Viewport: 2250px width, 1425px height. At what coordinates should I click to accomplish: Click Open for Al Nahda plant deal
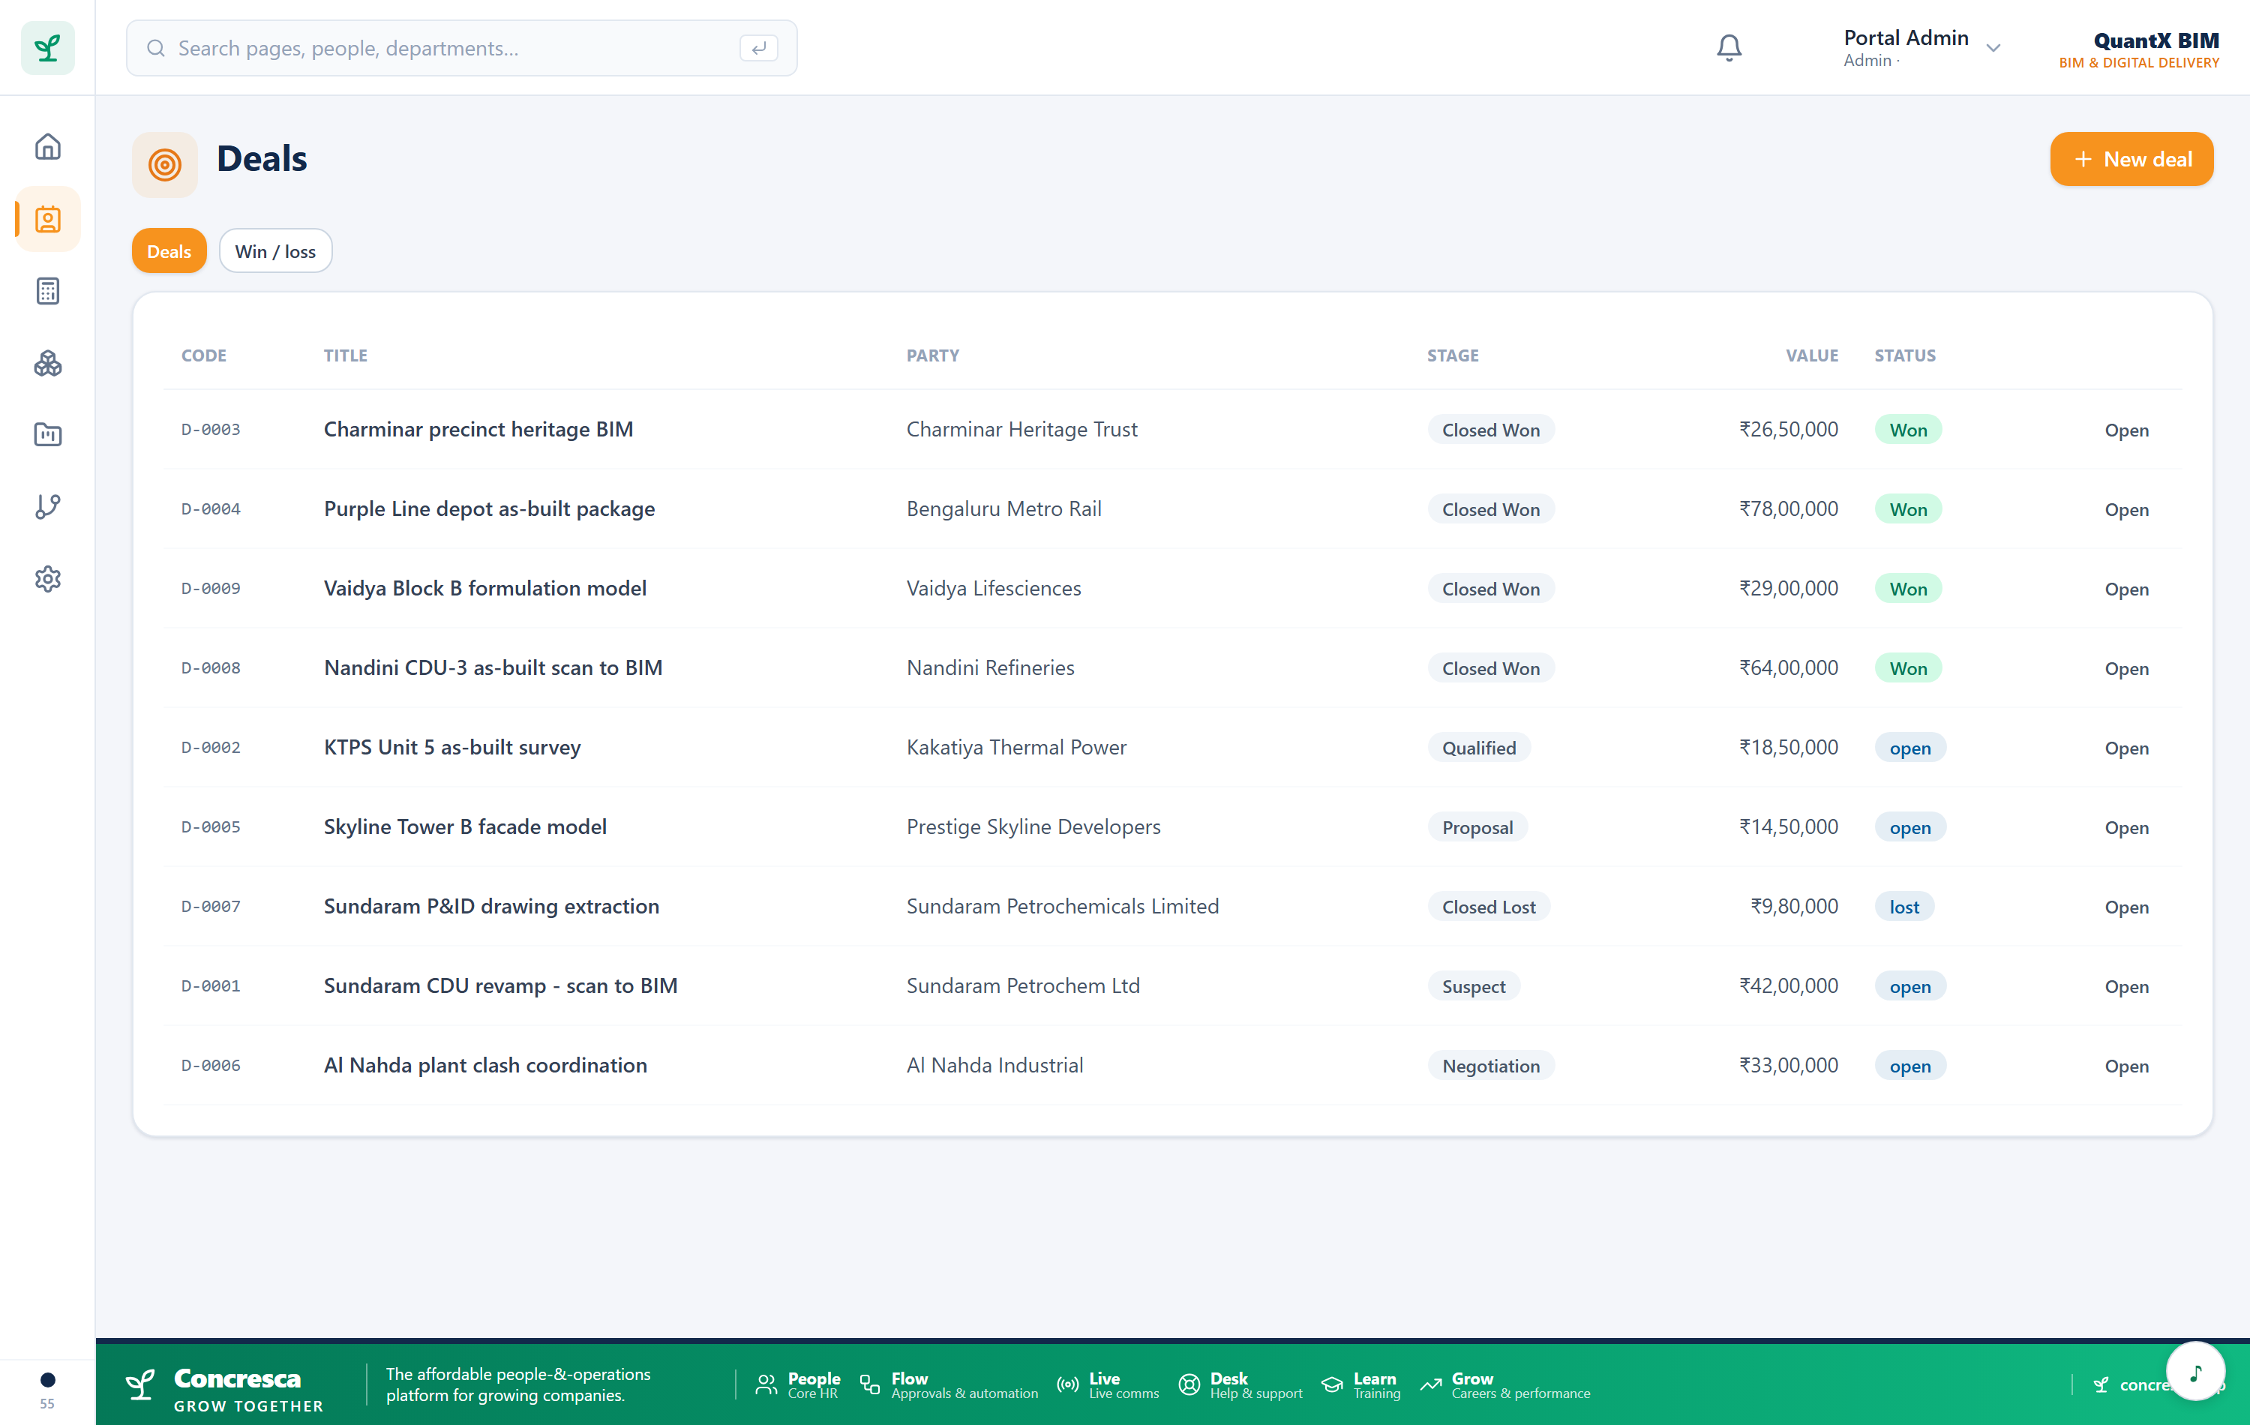(2125, 1065)
